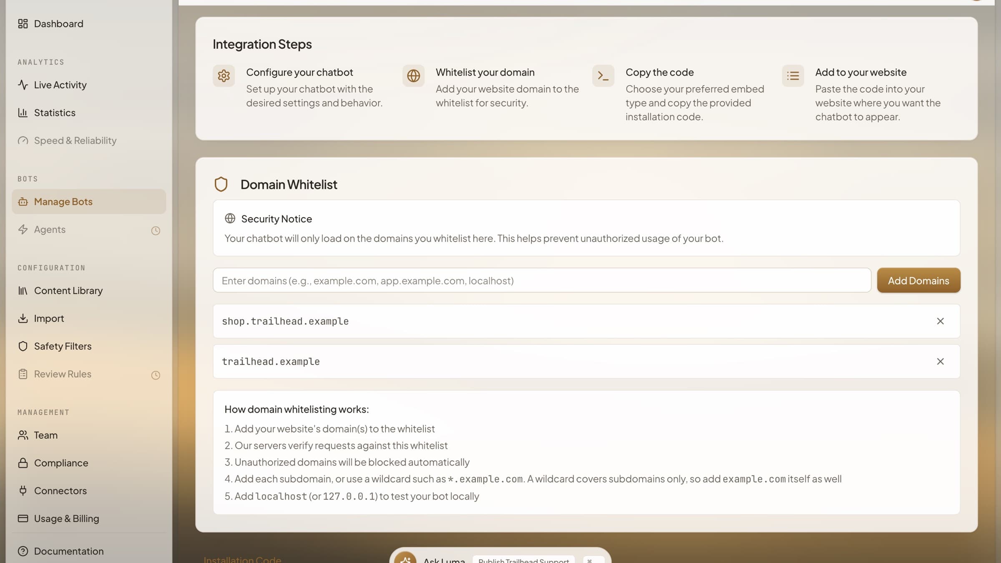Click the Compliance lock icon

(23, 463)
